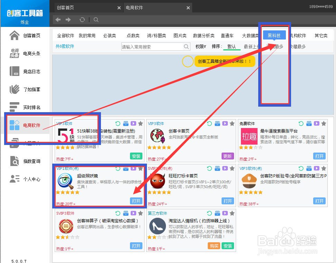Viewport: 336px width, 263px height.
Task: Favorite 淘宝达人情报机 with star icon
Action: pos(232,213)
